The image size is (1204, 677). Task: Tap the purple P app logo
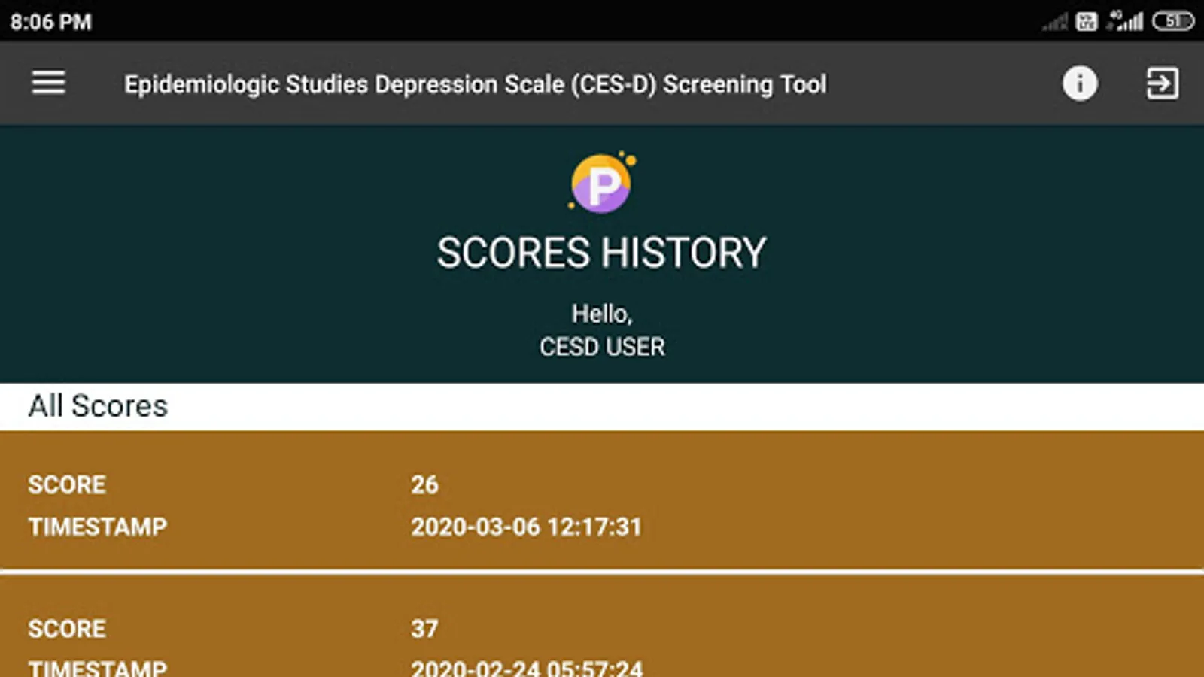click(x=601, y=184)
